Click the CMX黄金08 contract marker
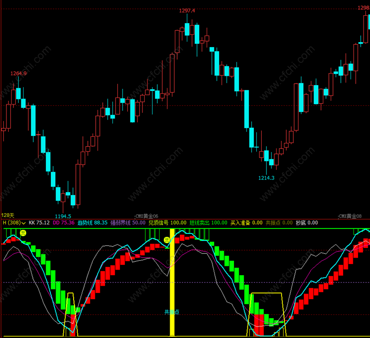 pyautogui.click(x=350, y=216)
